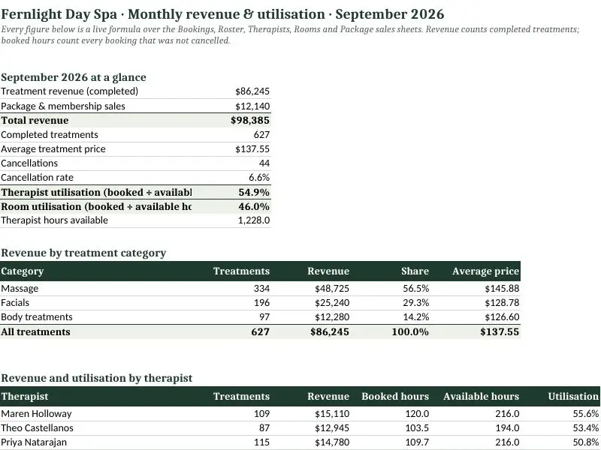The width and height of the screenshot is (601, 450).
Task: Select the 44 cancellations value
Action: click(264, 163)
